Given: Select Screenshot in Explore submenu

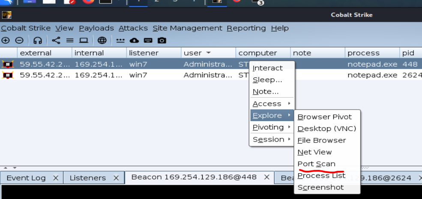Looking at the screenshot, I should [x=327, y=187].
